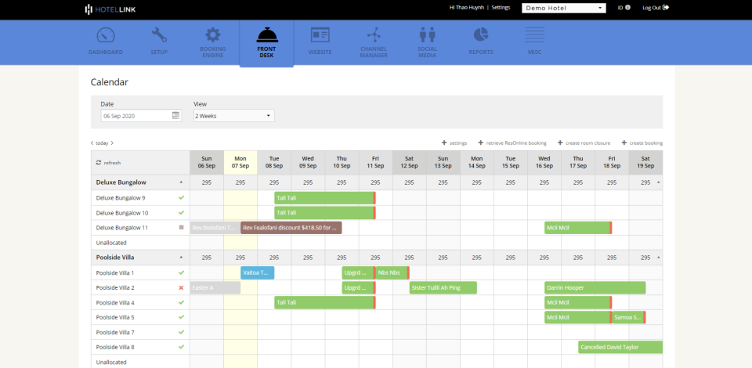The width and height of the screenshot is (752, 368).
Task: Click right-side arrow on Deluxe Bungalow rate row
Action: click(658, 182)
